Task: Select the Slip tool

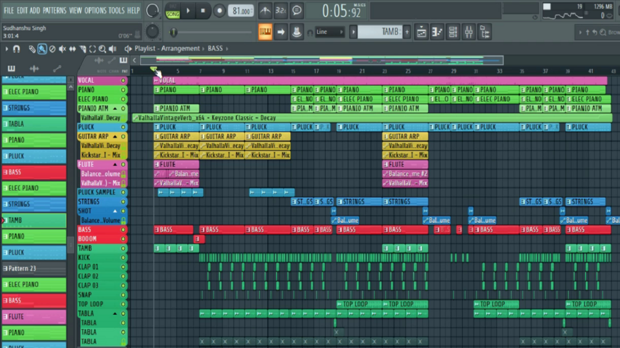Action: pyautogui.click(x=72, y=49)
